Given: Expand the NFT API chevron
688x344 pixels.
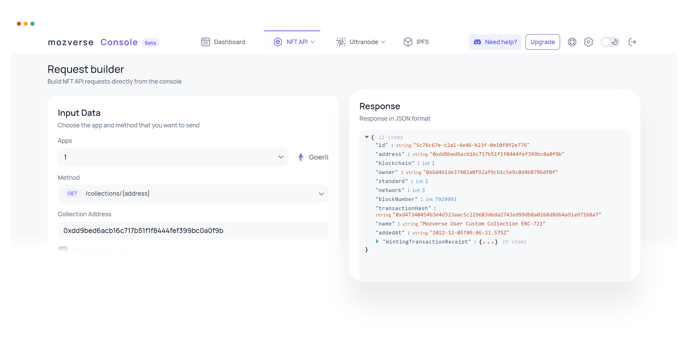Looking at the screenshot, I should pos(313,42).
